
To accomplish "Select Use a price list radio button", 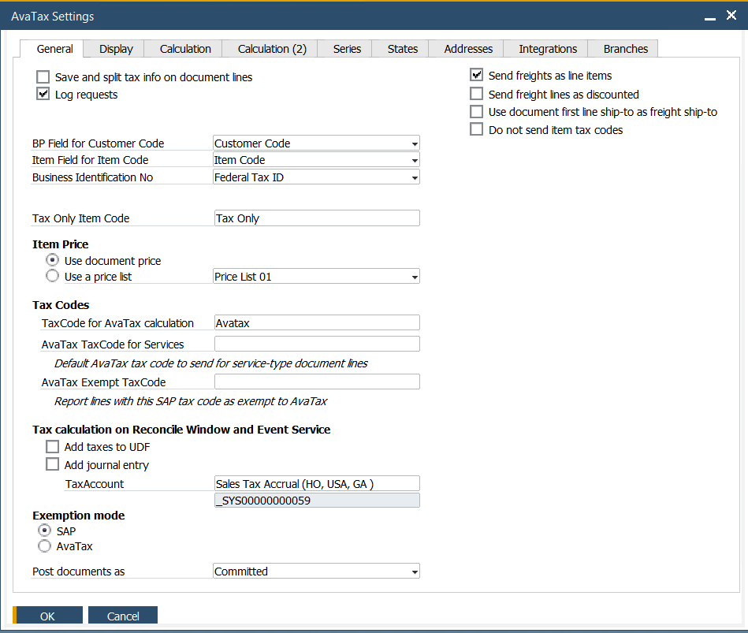I will (x=53, y=276).
